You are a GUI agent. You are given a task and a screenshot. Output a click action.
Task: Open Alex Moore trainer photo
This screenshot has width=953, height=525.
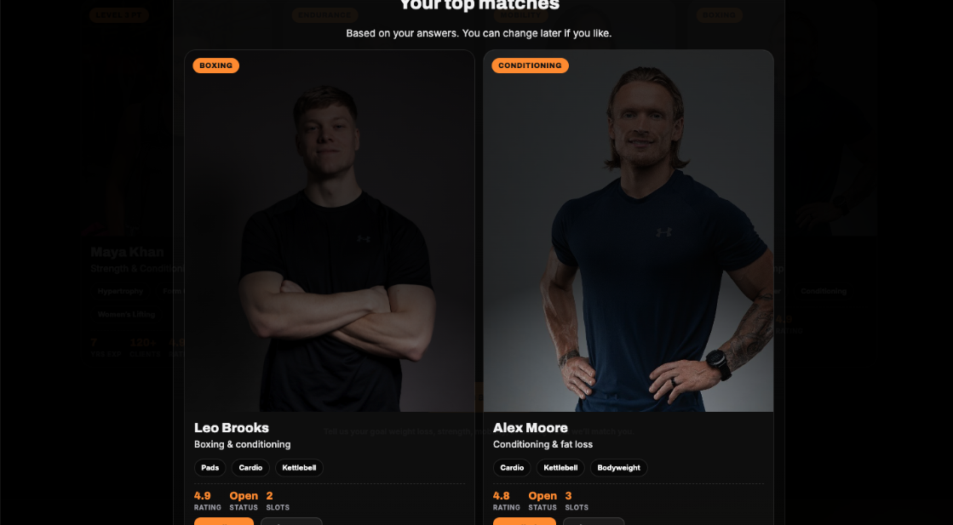pyautogui.click(x=629, y=238)
